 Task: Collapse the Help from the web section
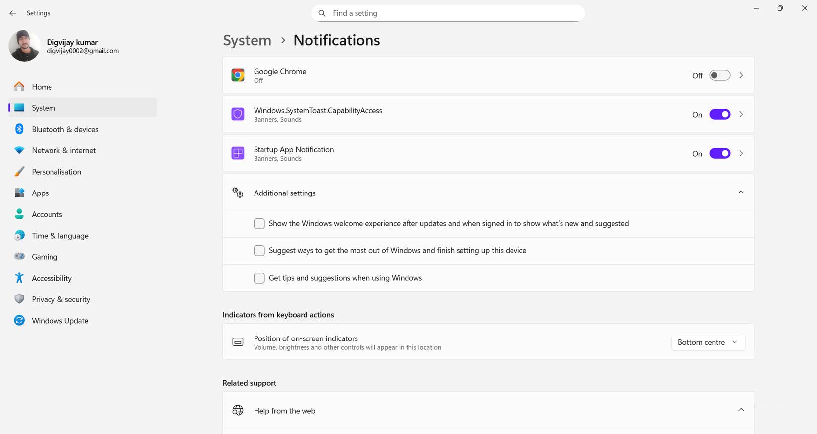pyautogui.click(x=741, y=410)
